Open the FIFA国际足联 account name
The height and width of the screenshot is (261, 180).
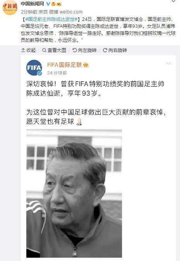pos(65,65)
